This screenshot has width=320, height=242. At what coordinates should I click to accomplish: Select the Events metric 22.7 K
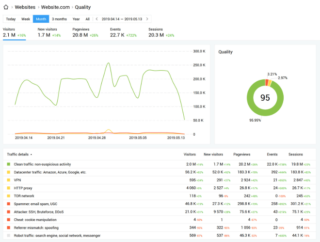pos(123,32)
